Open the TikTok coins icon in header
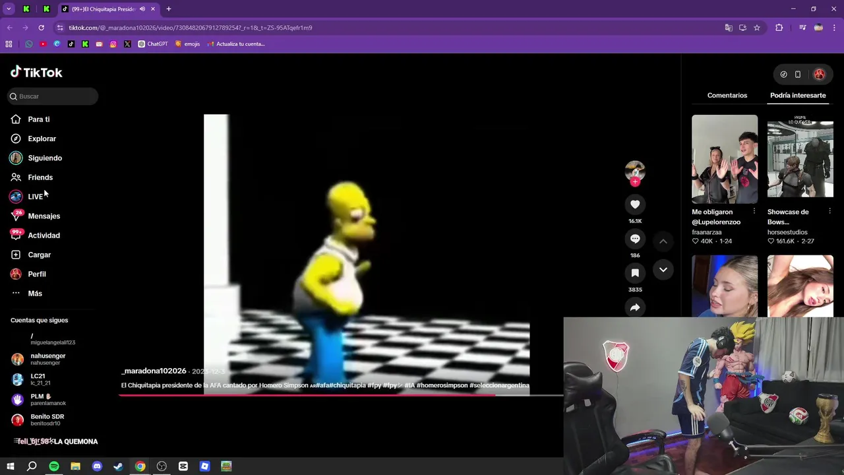This screenshot has height=475, width=844. 783,75
